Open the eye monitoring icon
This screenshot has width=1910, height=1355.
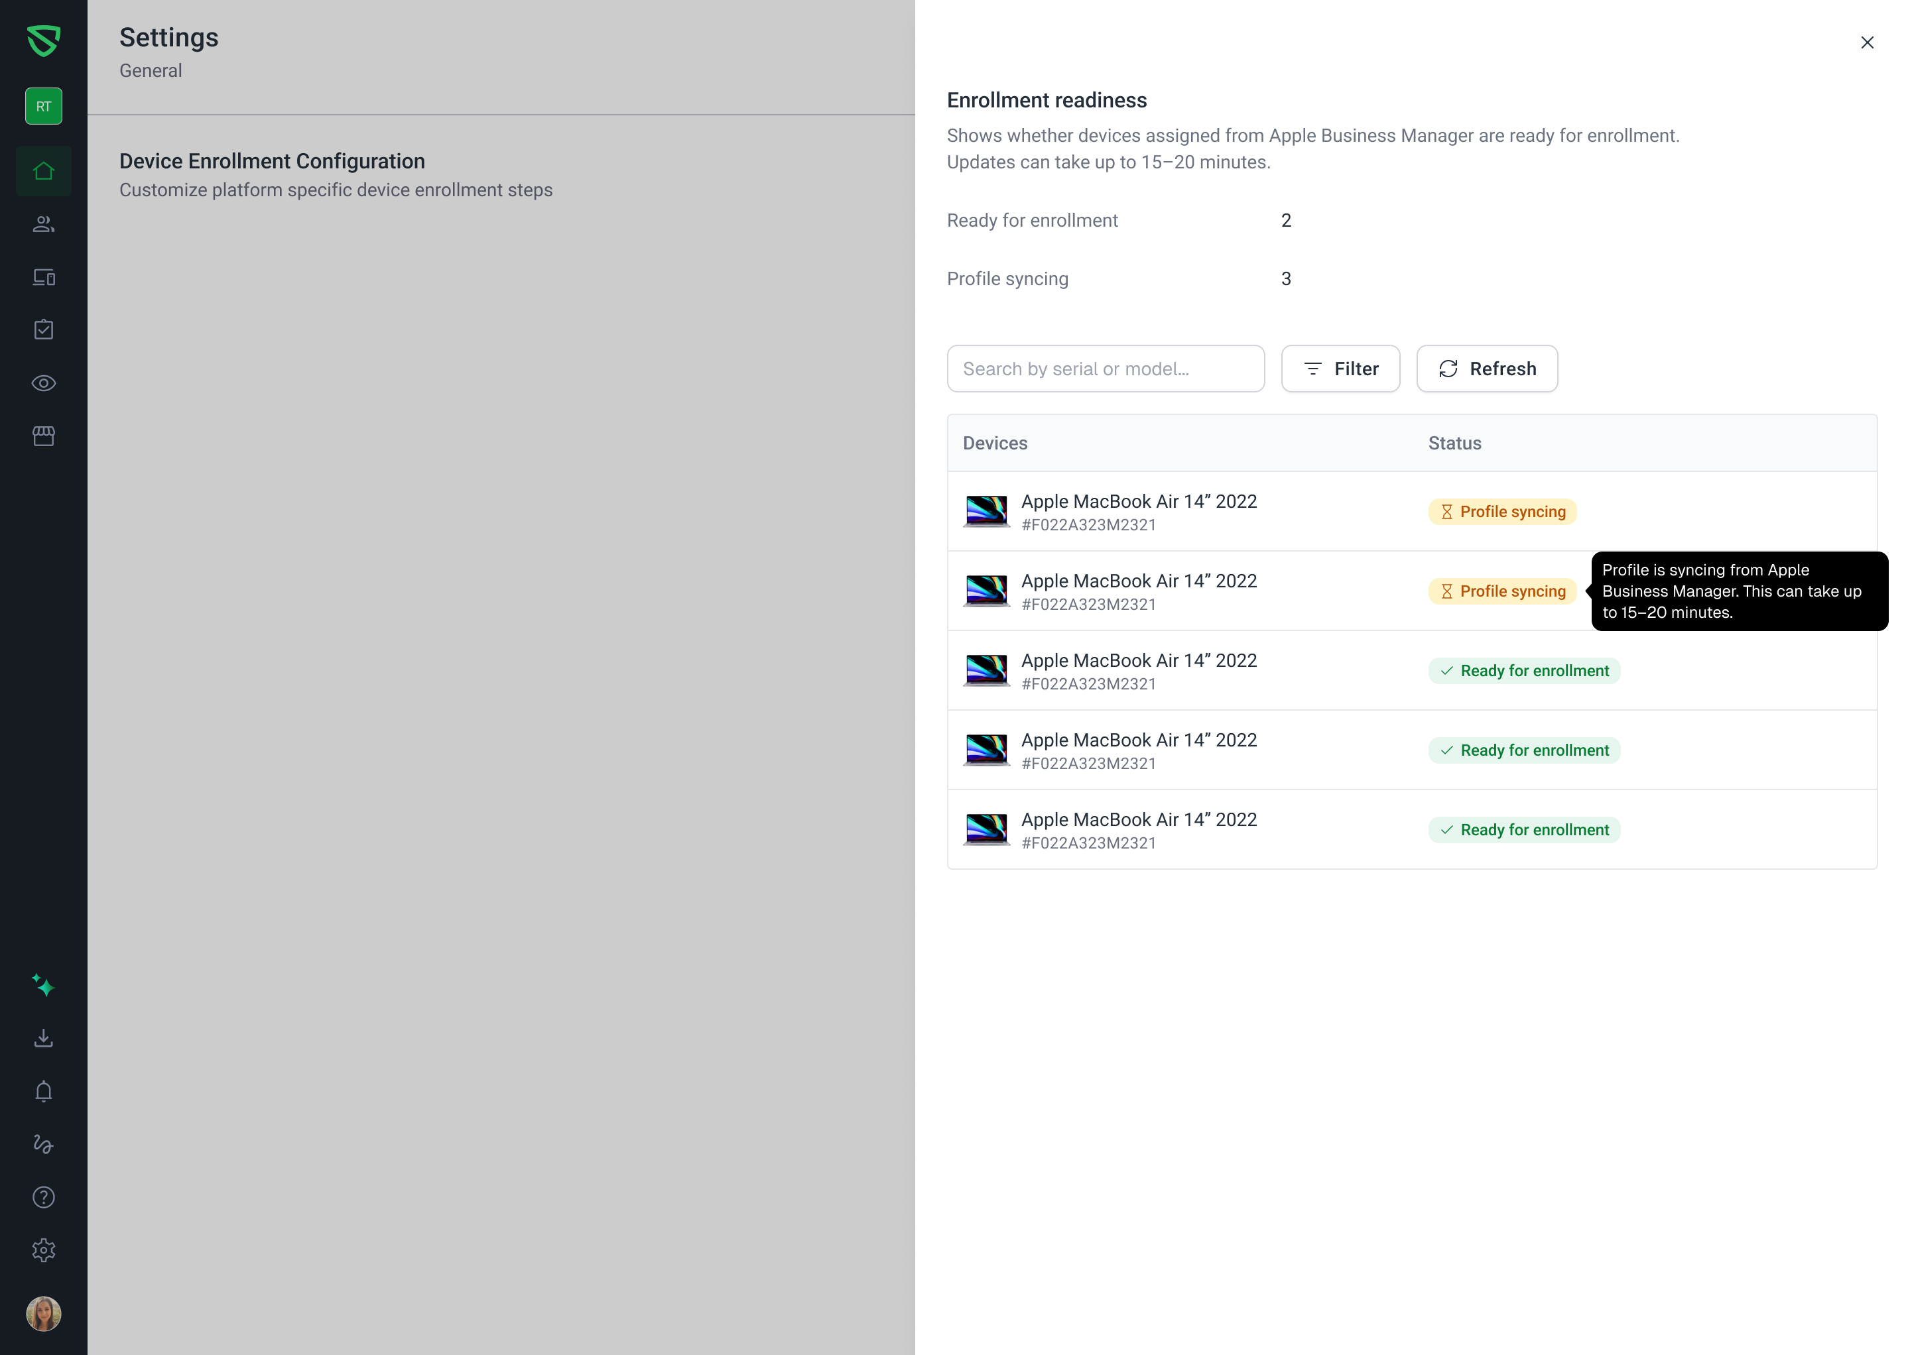43,383
